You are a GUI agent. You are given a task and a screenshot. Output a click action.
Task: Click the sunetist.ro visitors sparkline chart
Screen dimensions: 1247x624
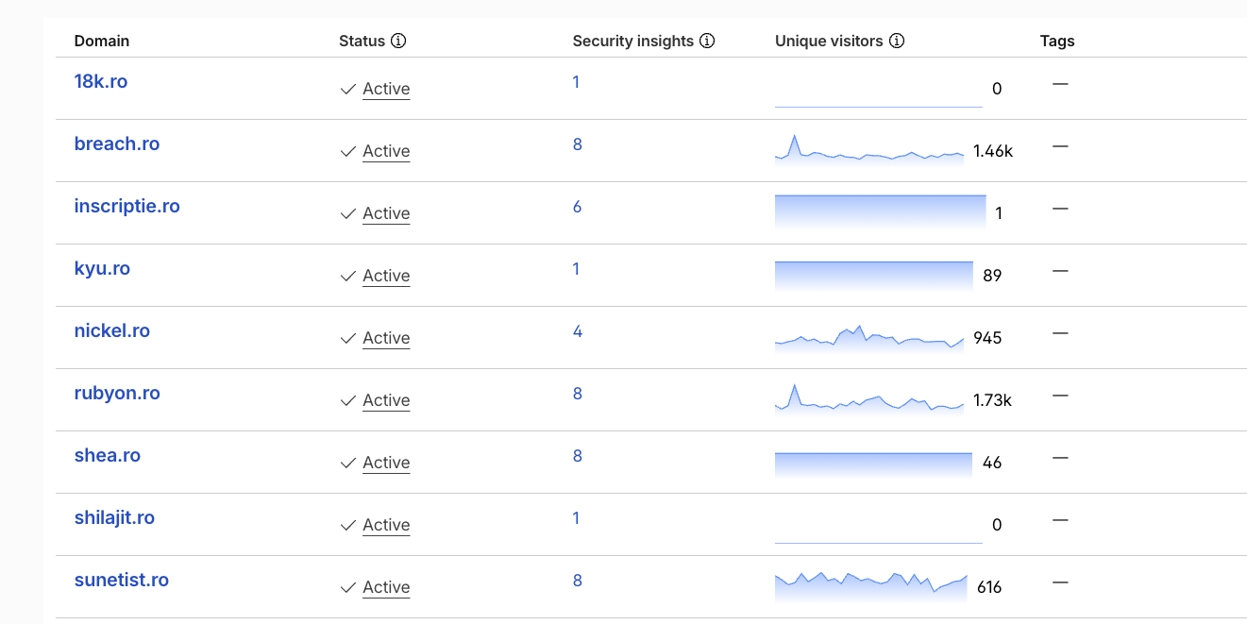click(871, 586)
